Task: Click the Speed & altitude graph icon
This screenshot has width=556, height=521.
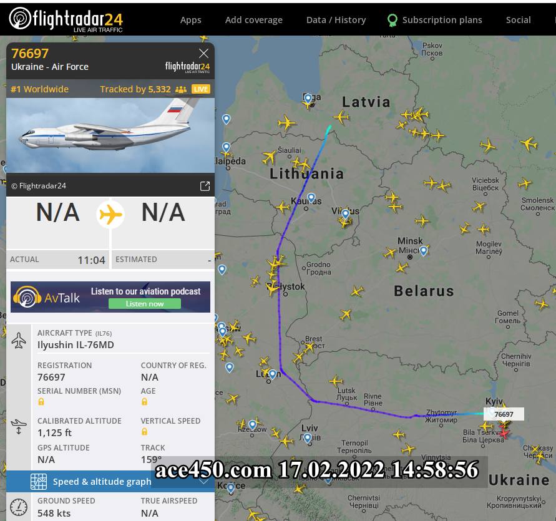Action: tap(38, 481)
